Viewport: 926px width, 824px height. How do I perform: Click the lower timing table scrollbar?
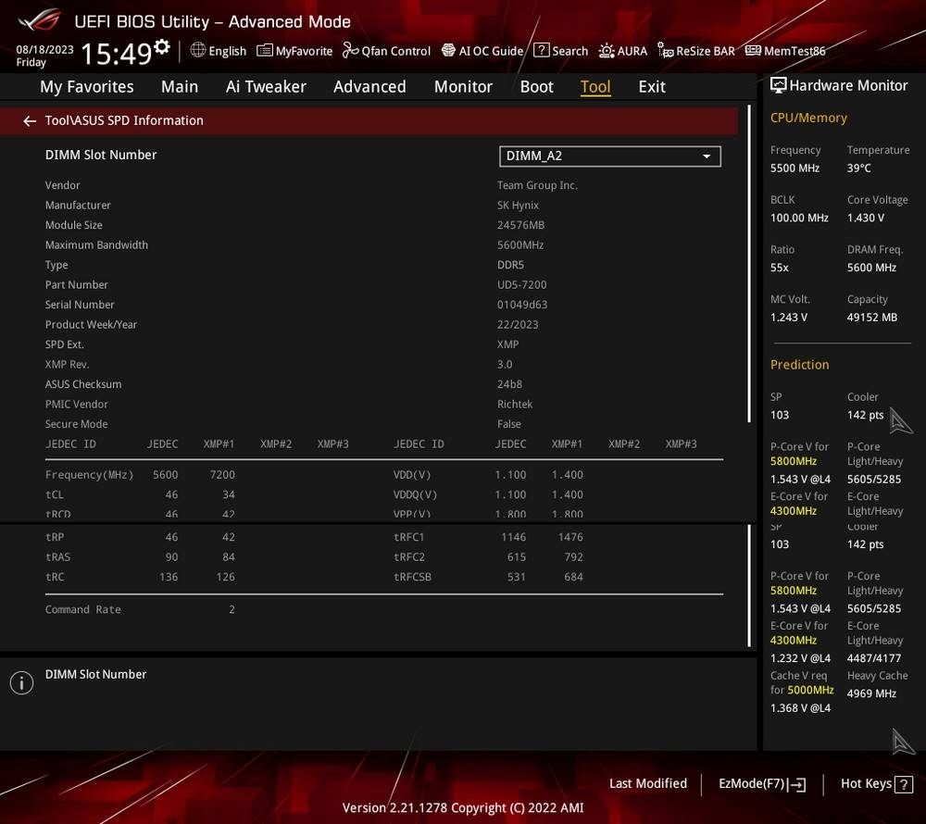pos(749,585)
